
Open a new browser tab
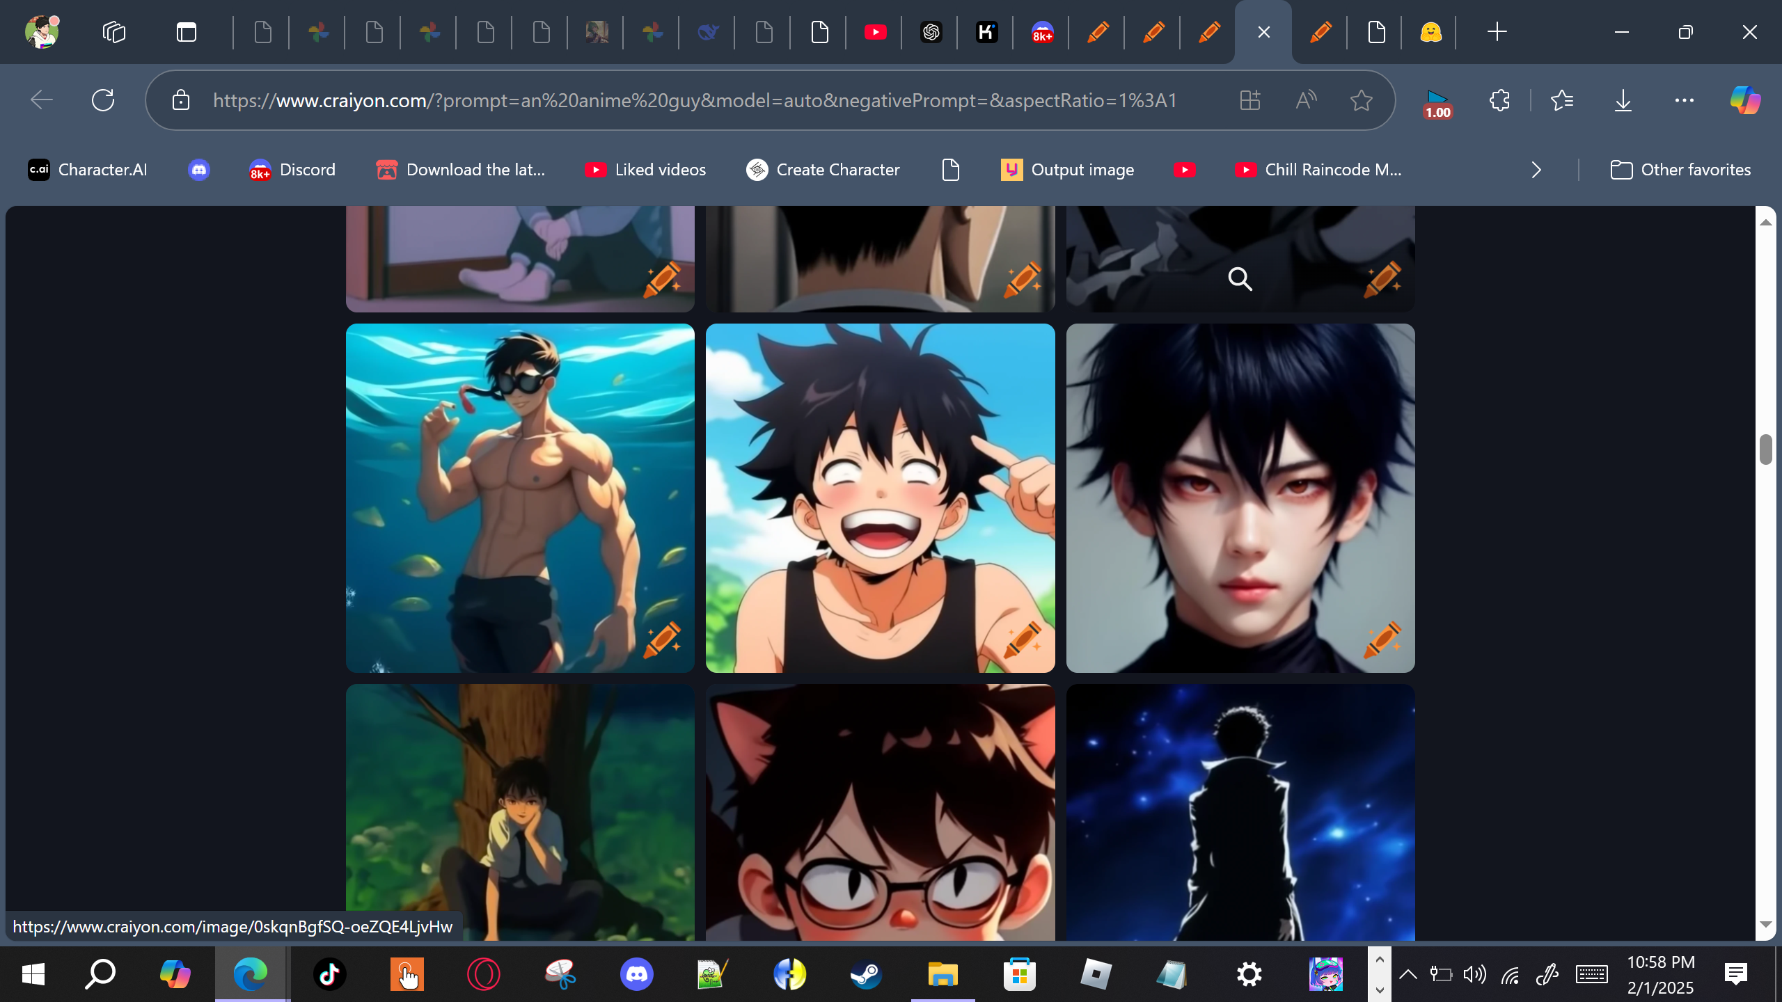click(x=1497, y=32)
